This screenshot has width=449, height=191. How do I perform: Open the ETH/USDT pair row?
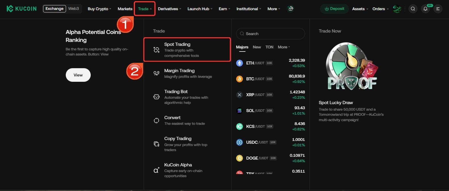tap(270, 63)
